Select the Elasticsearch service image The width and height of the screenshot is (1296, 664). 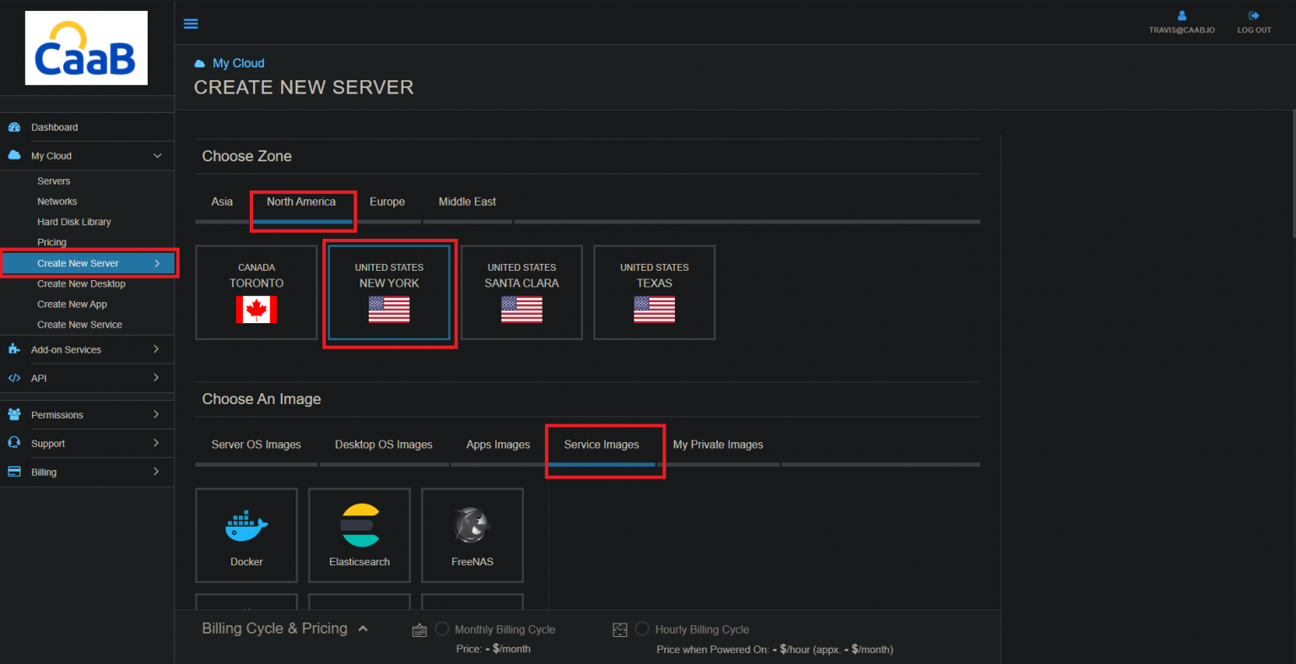[x=359, y=535]
